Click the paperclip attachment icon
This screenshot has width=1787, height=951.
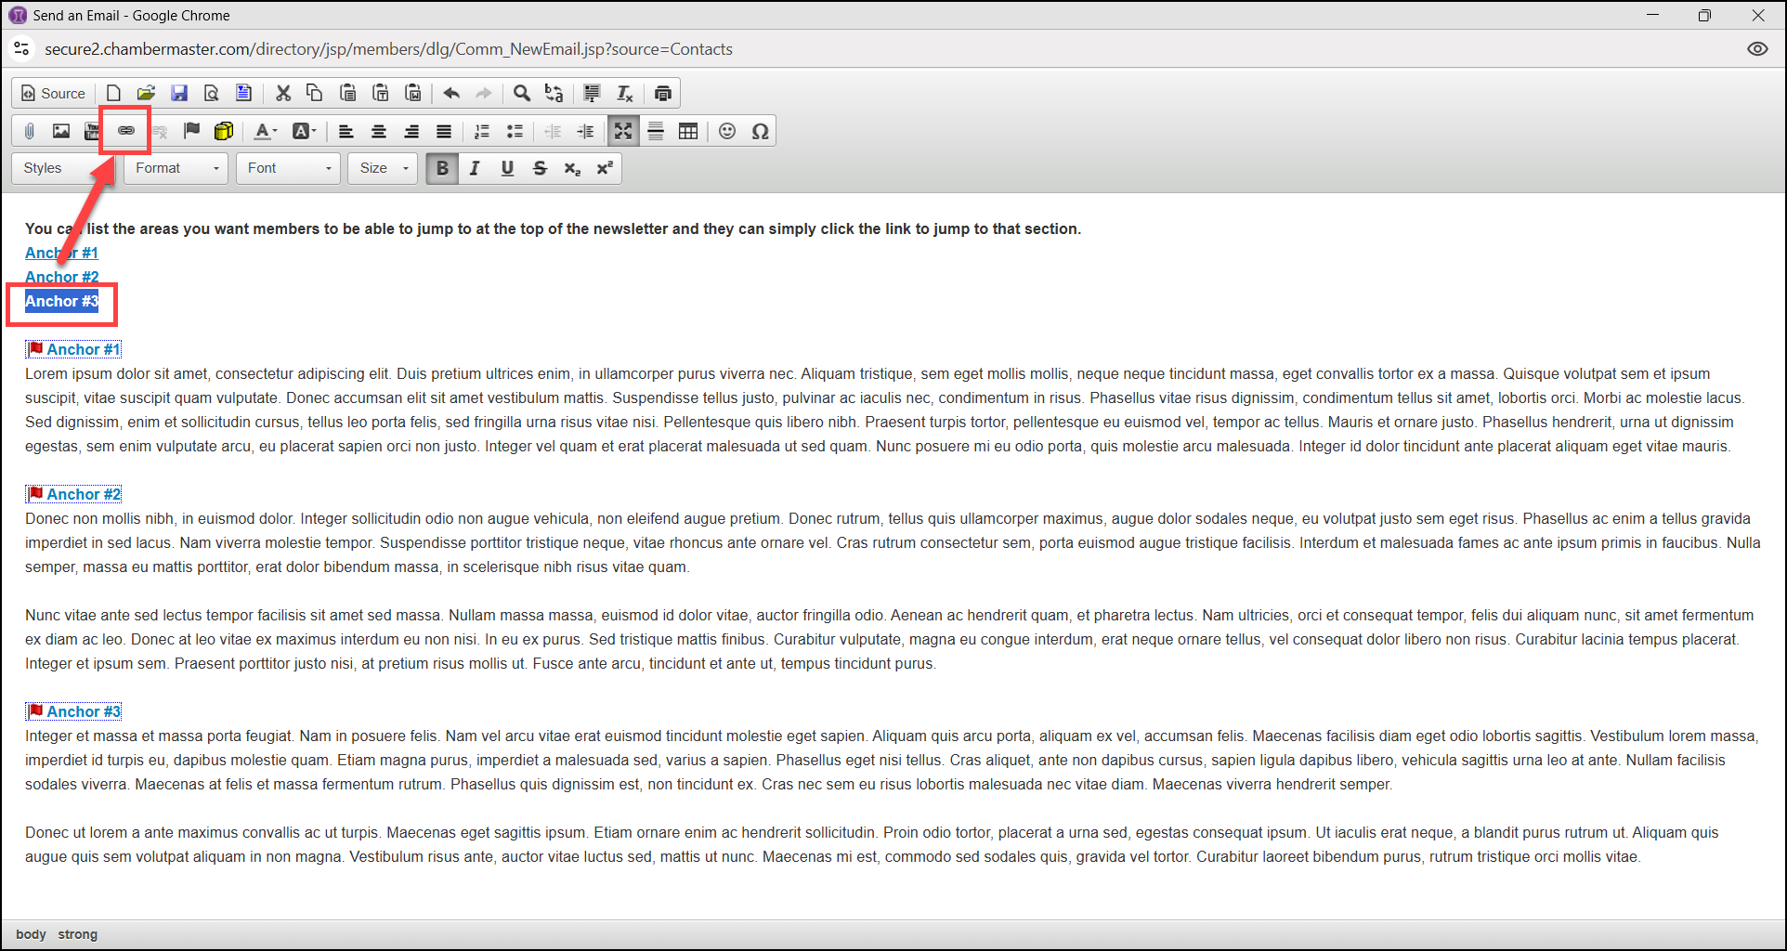click(30, 131)
